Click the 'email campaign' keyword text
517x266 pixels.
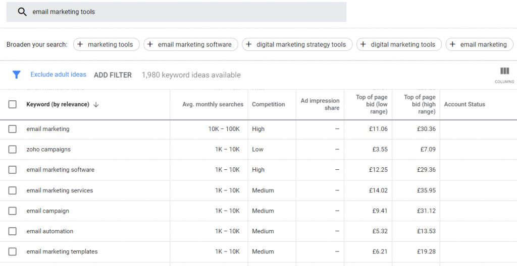pyautogui.click(x=48, y=211)
